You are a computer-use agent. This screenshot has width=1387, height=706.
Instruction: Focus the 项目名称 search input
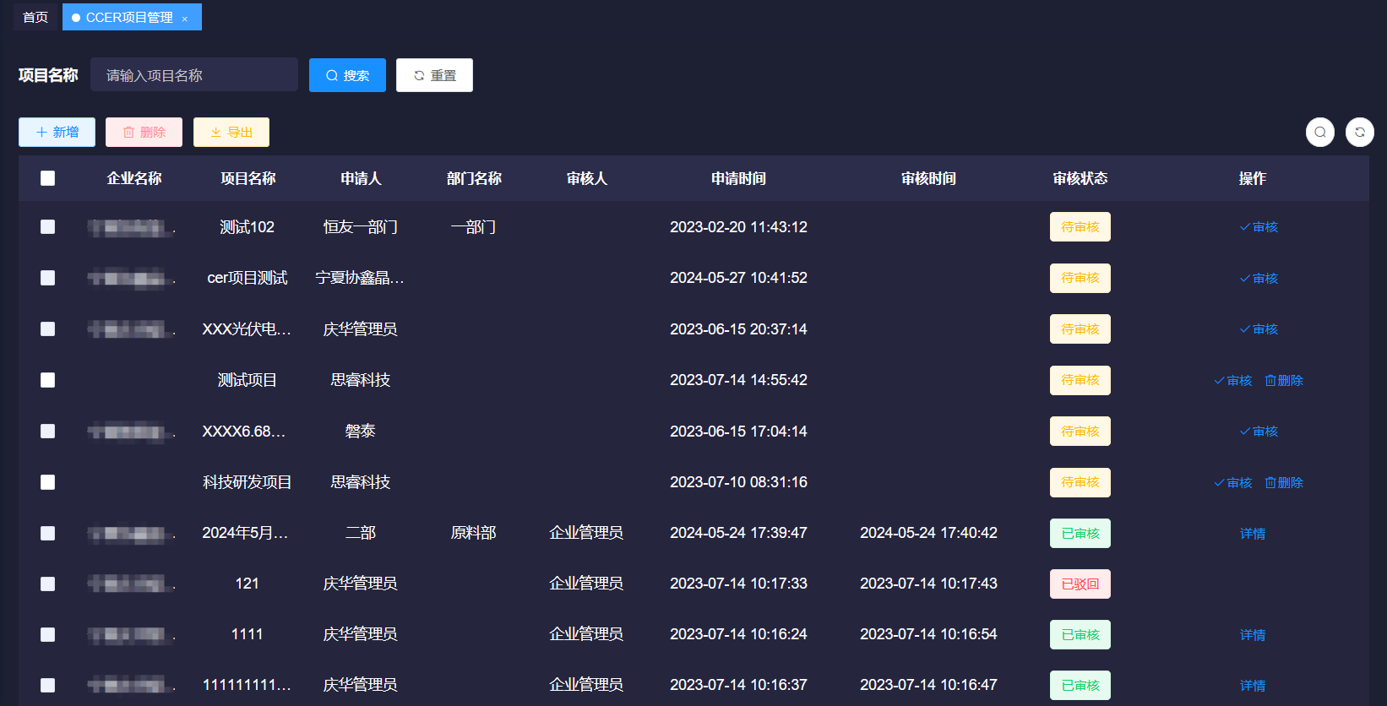pos(194,75)
